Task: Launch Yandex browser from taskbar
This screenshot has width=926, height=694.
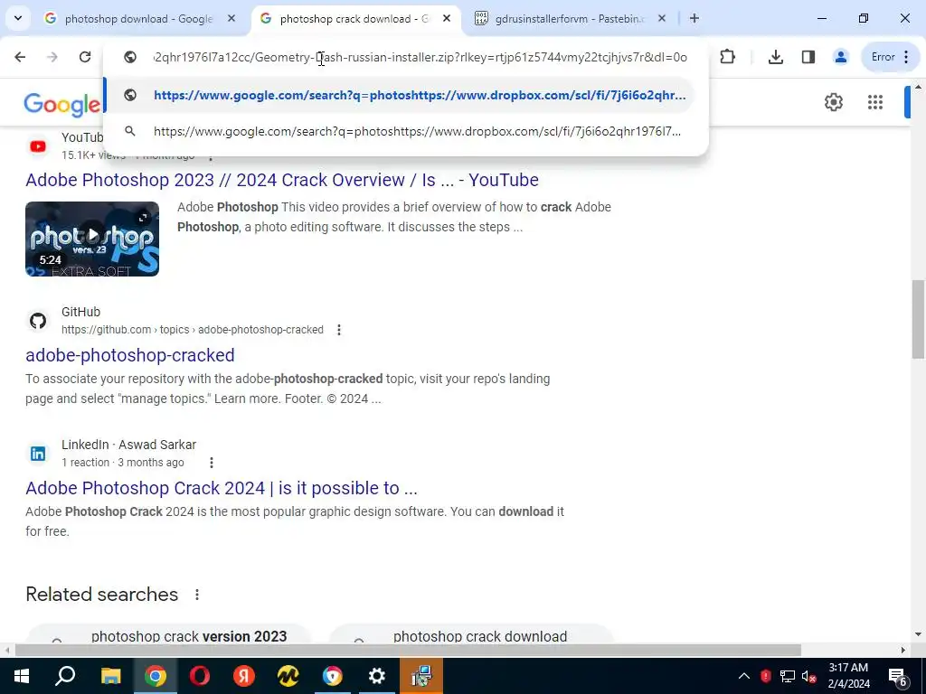Action: coord(244,676)
